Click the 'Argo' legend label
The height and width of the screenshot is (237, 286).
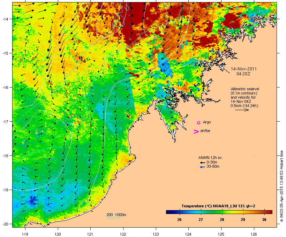click(207, 122)
